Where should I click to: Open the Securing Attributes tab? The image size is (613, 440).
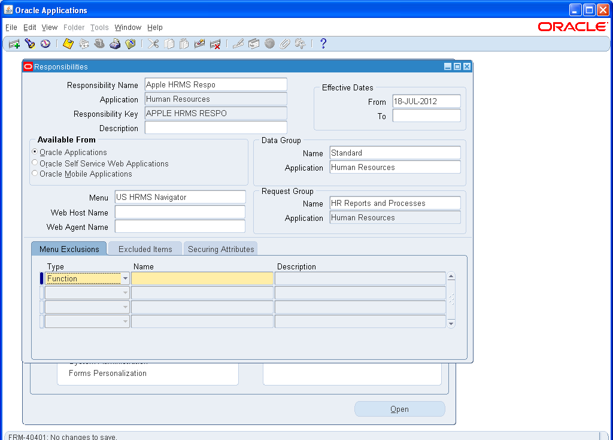pos(220,248)
